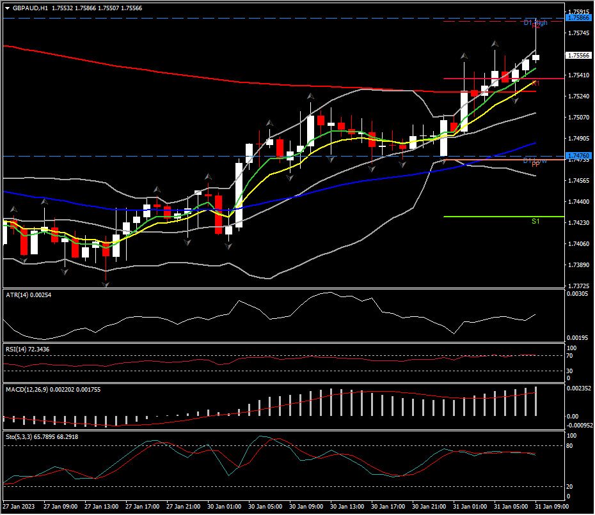Viewport: 595px width, 515px height.
Task: Click the MACD(12,26,9) indicator label
Action: coord(29,389)
